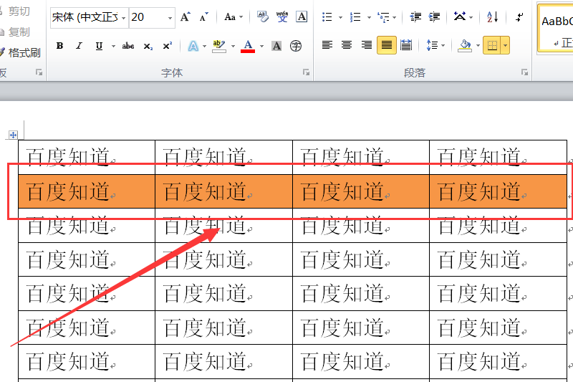Screen dimensions: 573x382
Task: Open the Font dialog launcher
Action: 306,72
